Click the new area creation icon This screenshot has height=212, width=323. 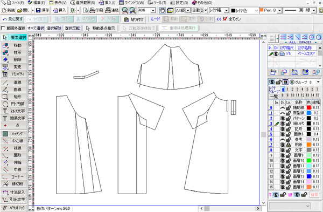(x=273, y=72)
